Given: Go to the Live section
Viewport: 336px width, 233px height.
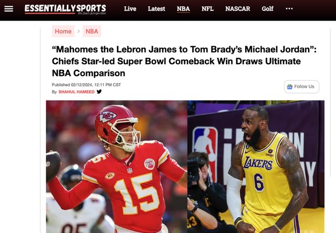Looking at the screenshot, I should pyautogui.click(x=130, y=9).
